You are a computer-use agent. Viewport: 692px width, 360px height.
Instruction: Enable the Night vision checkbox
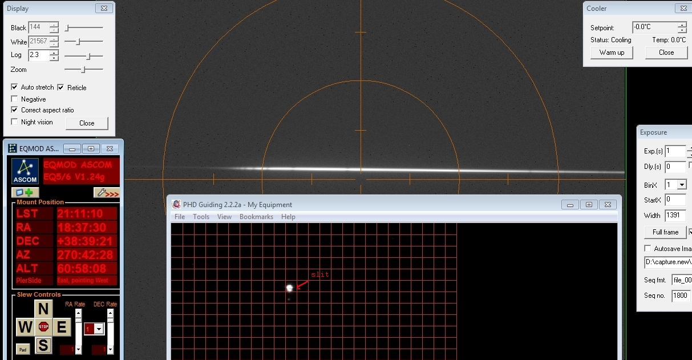pos(15,122)
